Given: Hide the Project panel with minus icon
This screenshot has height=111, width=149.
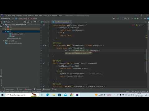Looking at the screenshot, I should click(38, 22).
